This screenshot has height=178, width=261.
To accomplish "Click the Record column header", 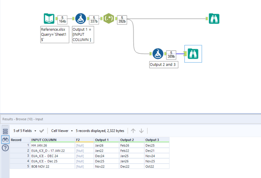I will 20,140.
